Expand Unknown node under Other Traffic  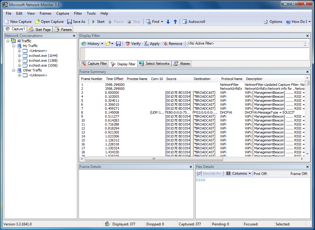click(x=19, y=75)
